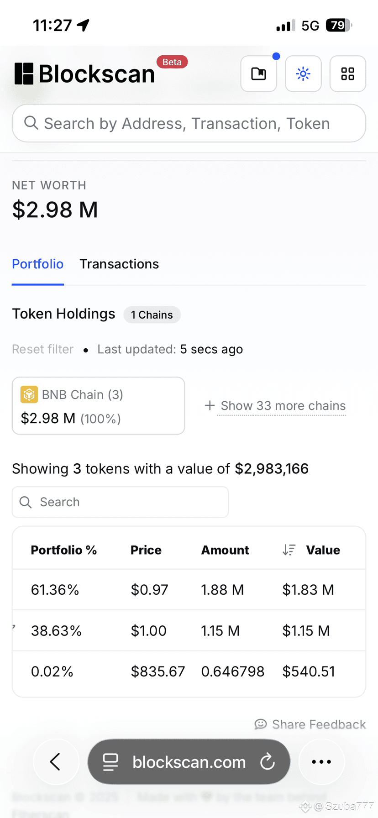Sort by the Amount column header

point(225,550)
